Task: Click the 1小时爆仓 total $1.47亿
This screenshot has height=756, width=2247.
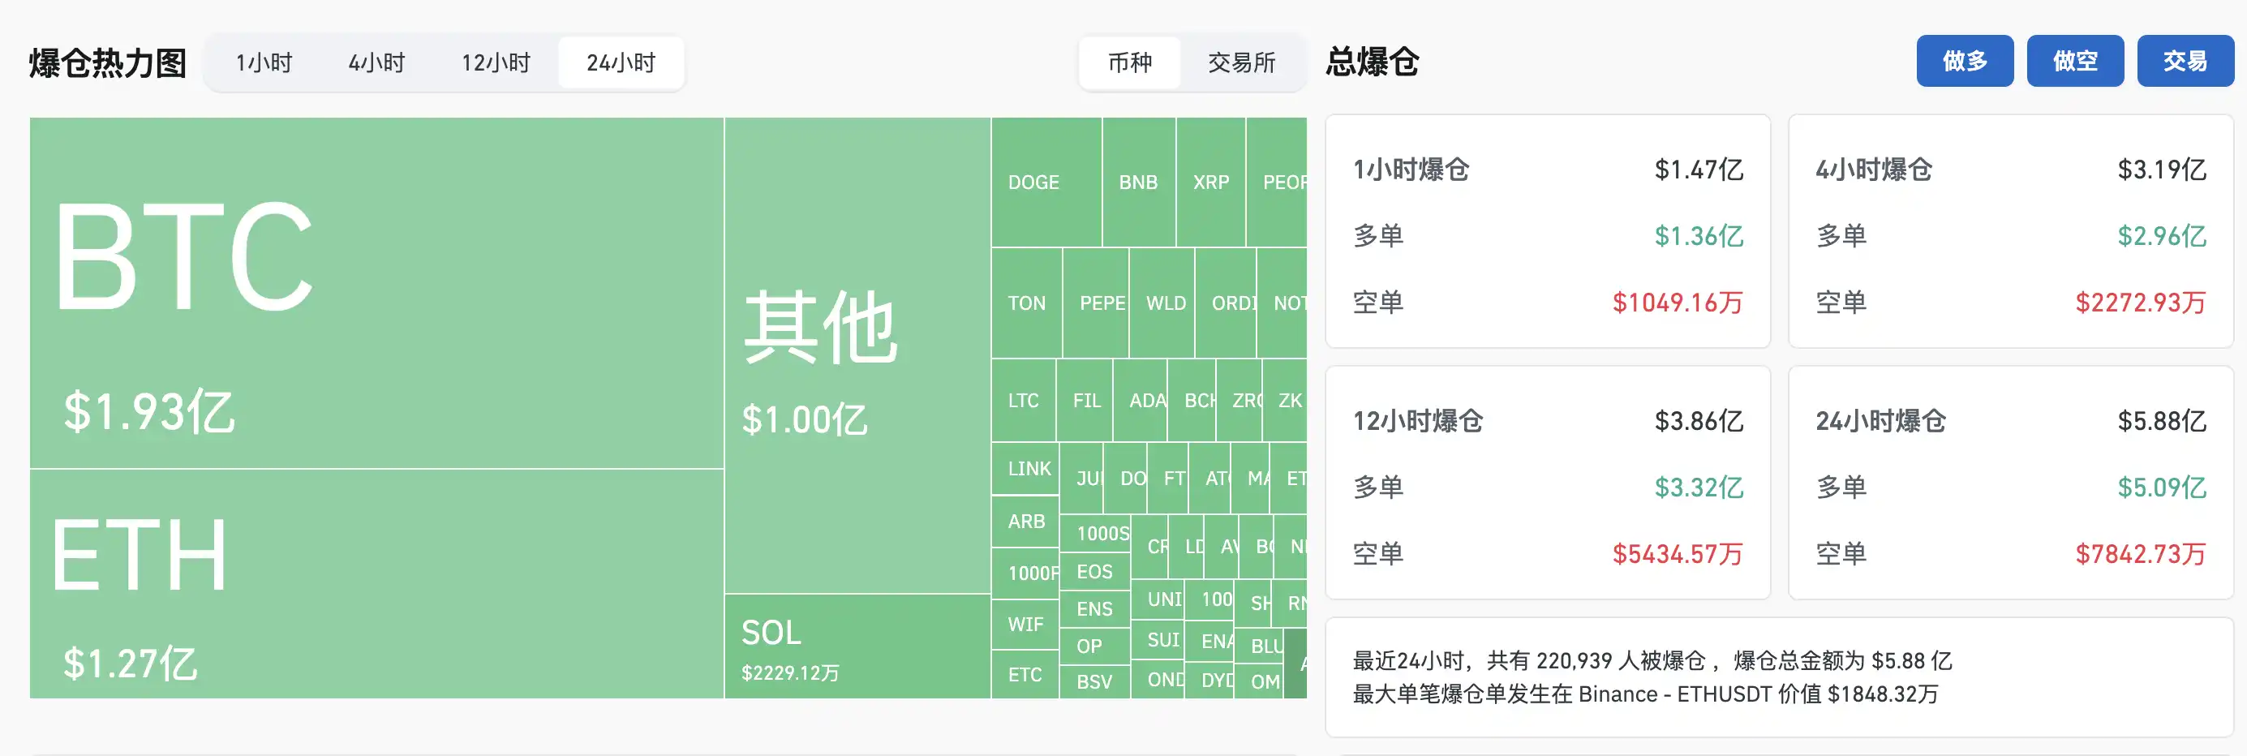Action: (x=1699, y=170)
